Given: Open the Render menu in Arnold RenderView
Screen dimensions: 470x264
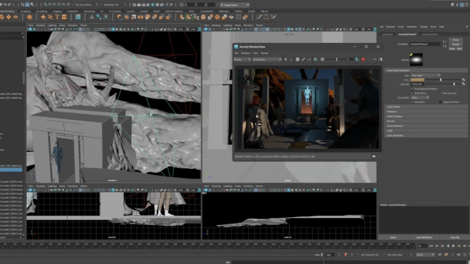Looking at the screenshot, I should coord(264,53).
